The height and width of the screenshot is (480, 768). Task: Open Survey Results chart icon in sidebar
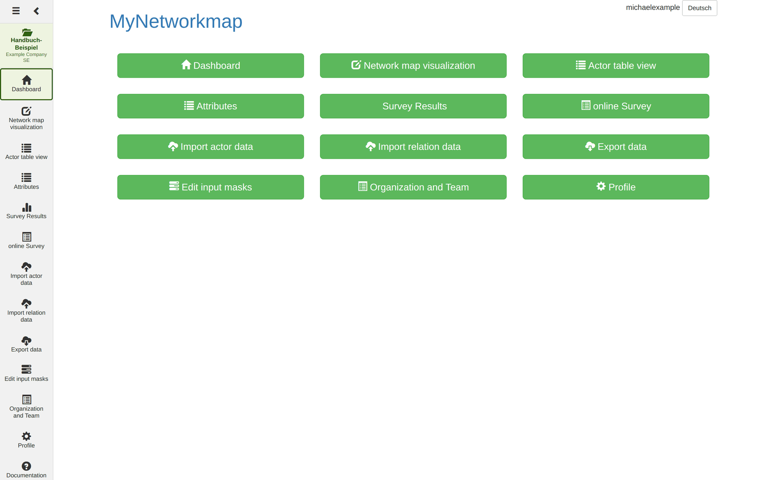click(26, 207)
